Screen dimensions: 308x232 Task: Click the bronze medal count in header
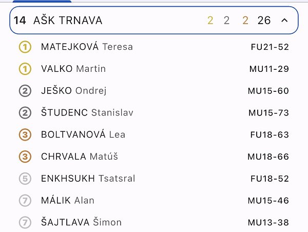245,21
